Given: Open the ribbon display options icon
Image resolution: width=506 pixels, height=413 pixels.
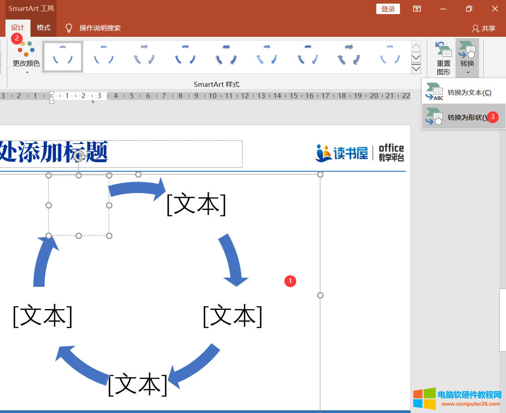Looking at the screenshot, I should point(417,9).
